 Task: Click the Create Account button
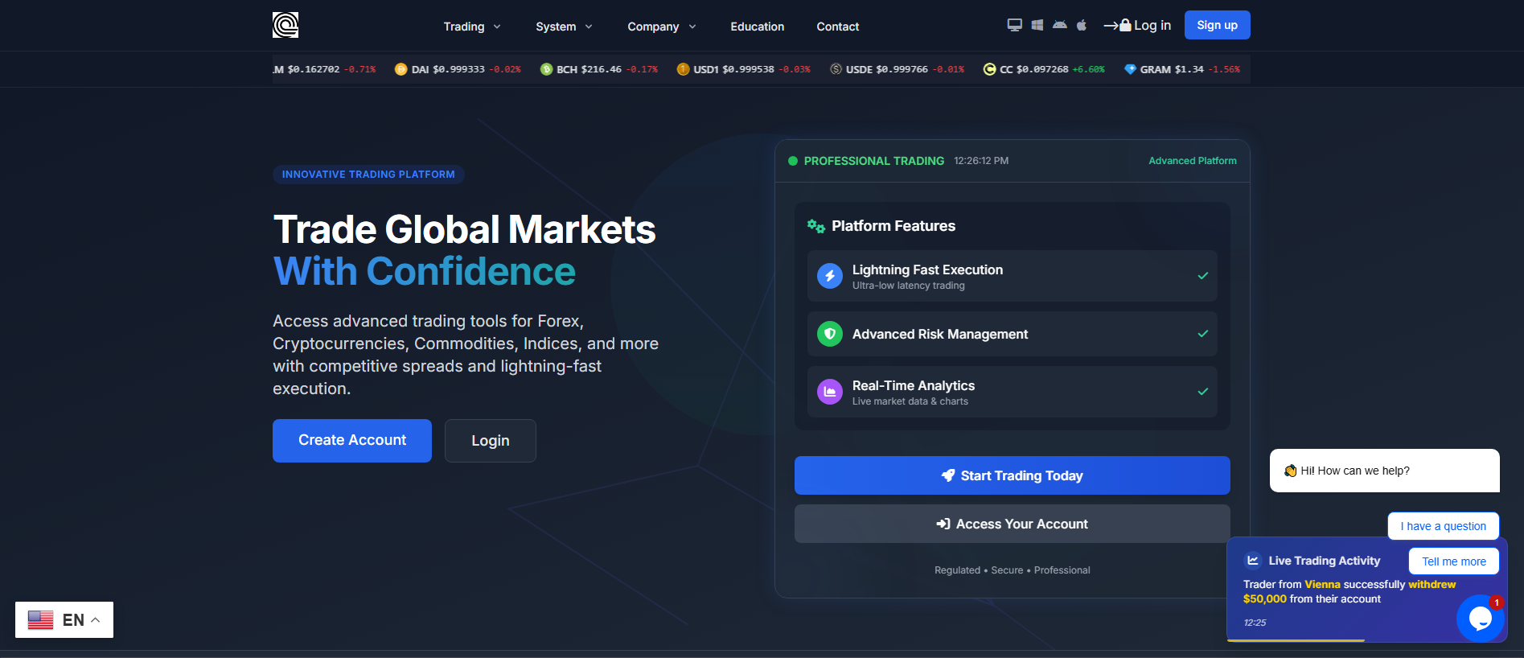click(352, 441)
